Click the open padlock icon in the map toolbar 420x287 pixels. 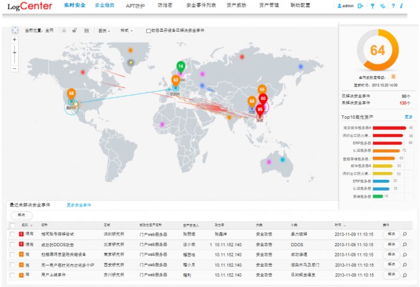click(x=74, y=30)
